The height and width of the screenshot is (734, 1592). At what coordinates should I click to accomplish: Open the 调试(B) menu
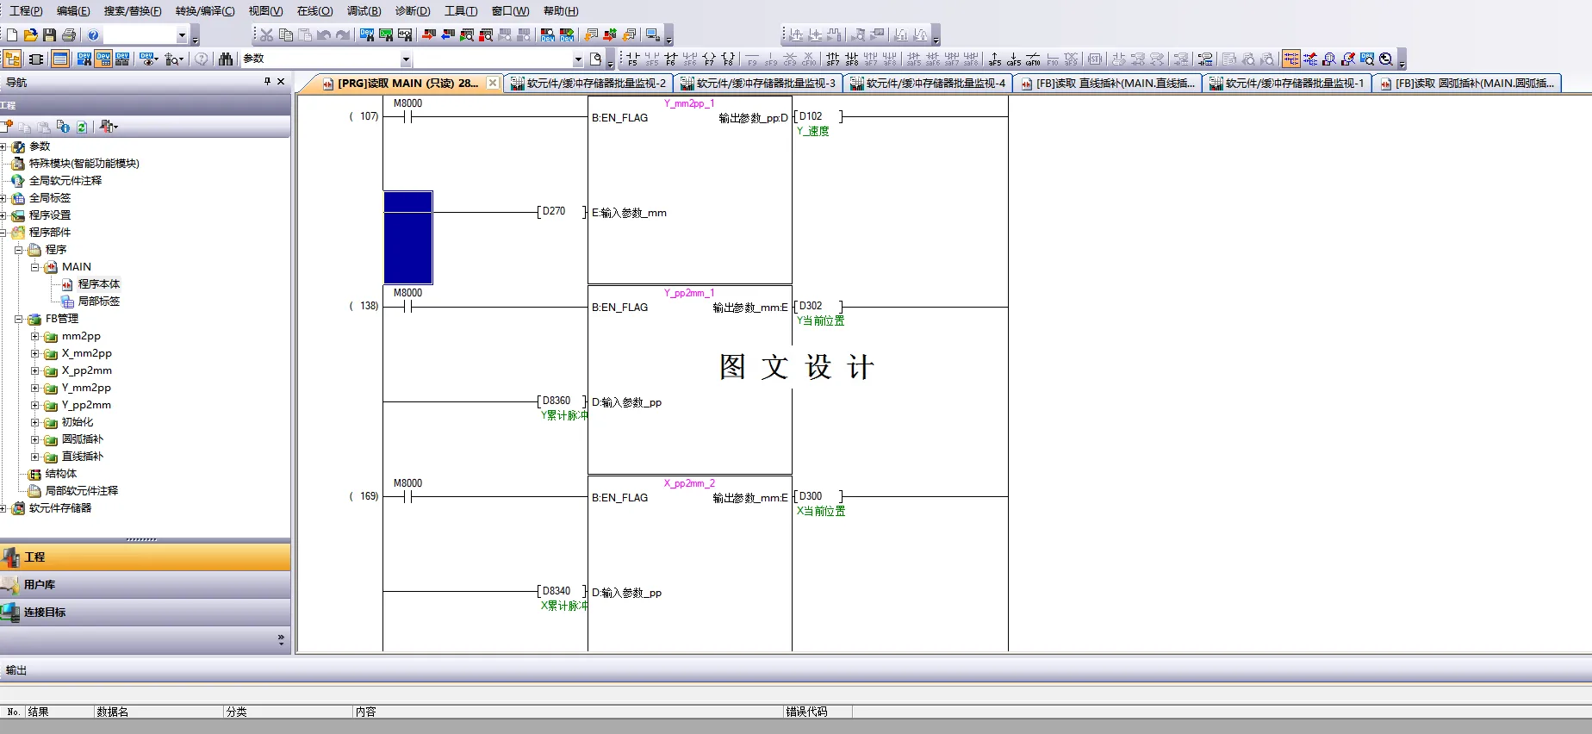364,11
